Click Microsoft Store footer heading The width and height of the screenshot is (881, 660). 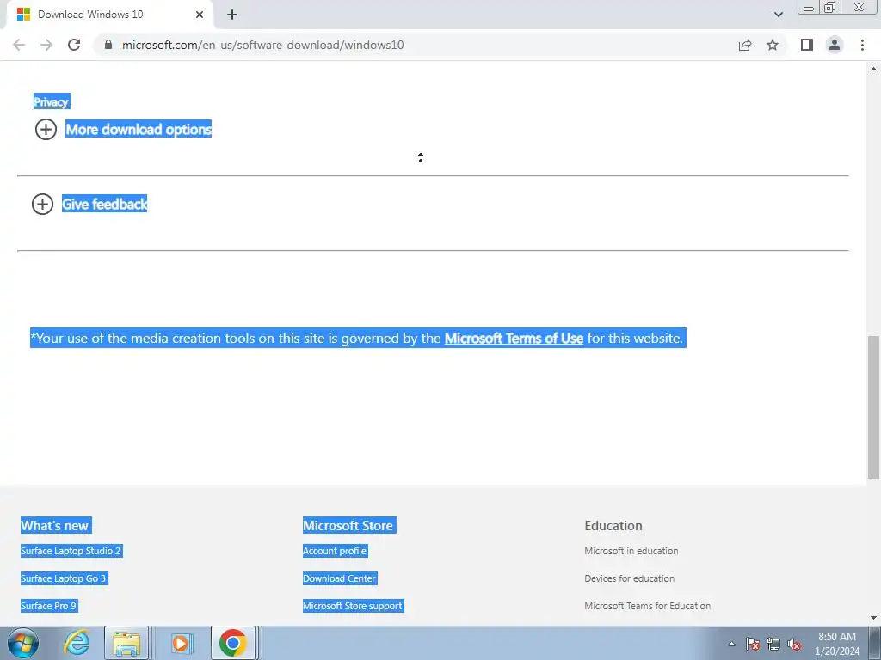coord(348,526)
